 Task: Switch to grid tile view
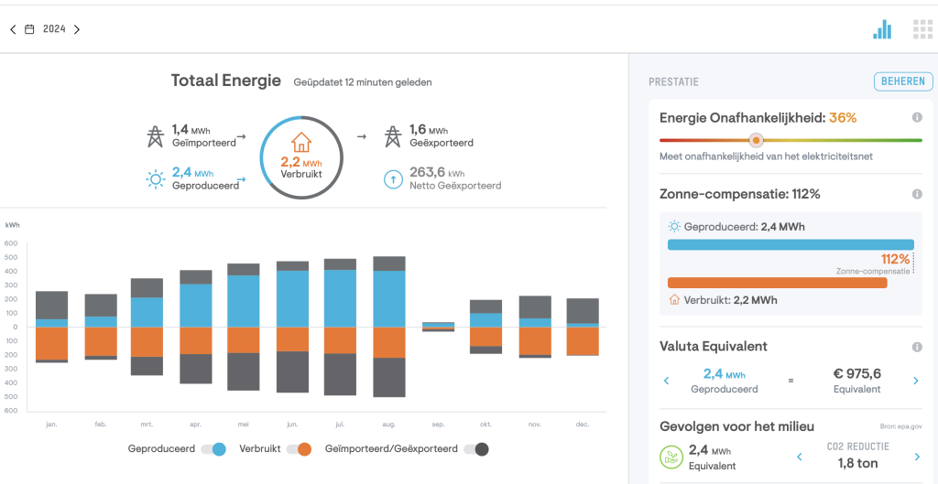[922, 29]
